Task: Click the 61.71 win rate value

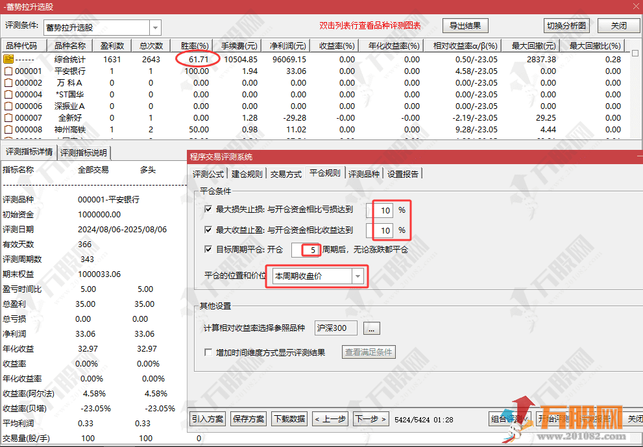Action: click(x=199, y=60)
